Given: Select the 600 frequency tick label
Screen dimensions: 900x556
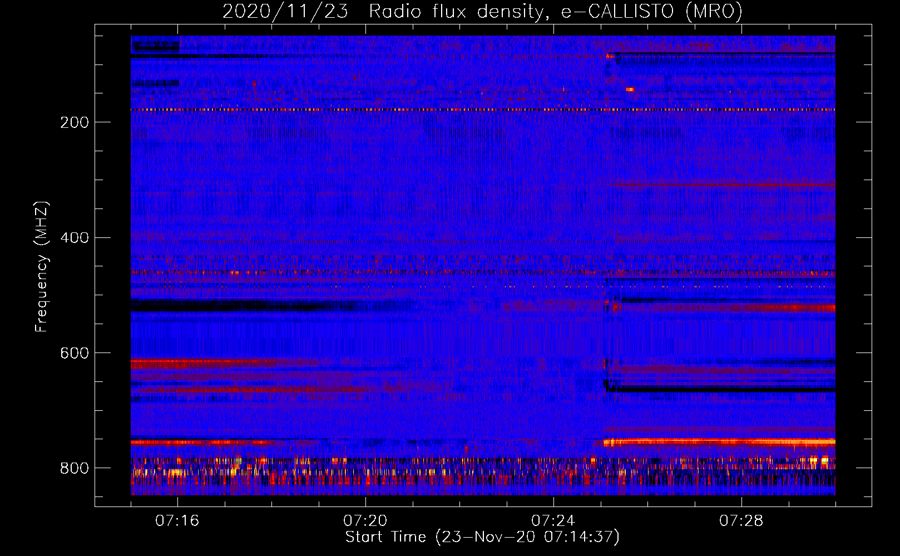Looking at the screenshot, I should pyautogui.click(x=75, y=353).
